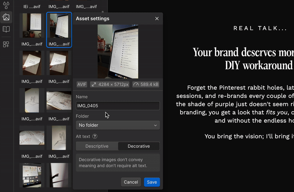Open the Apps grid-plus icon in sidebar

[6, 44]
